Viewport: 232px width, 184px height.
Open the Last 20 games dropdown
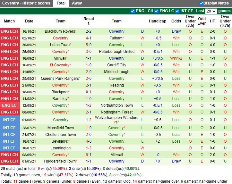point(211,11)
